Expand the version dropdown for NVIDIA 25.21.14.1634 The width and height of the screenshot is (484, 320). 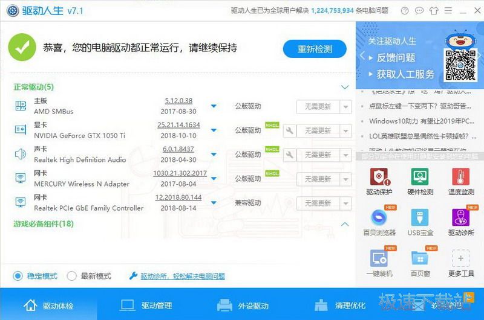click(x=214, y=130)
